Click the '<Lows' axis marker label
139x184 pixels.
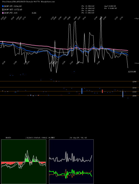137,63
